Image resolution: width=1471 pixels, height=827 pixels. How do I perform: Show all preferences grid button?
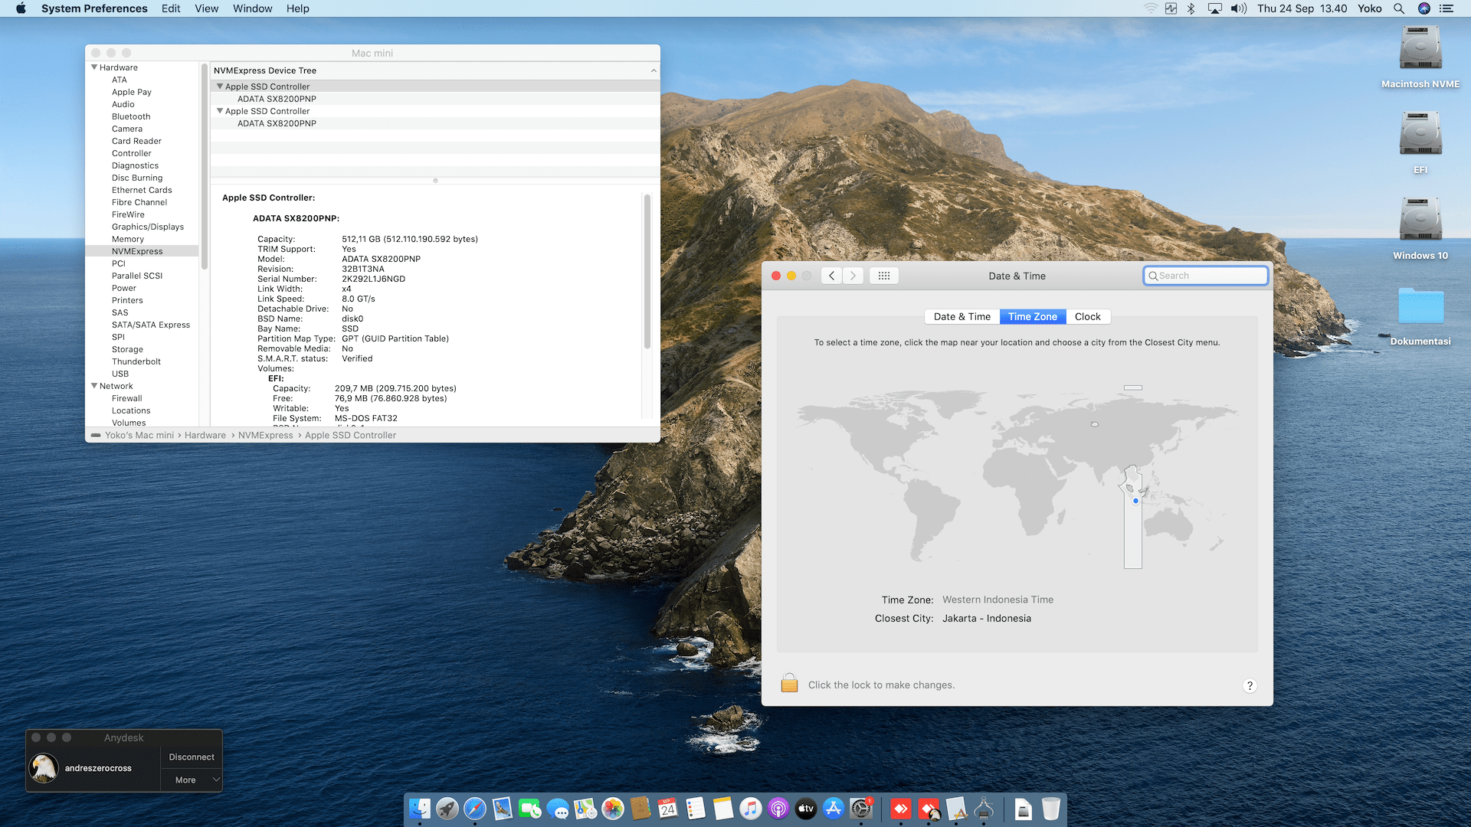coord(883,276)
